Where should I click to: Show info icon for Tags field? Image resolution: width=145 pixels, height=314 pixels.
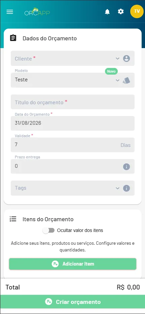click(x=126, y=188)
